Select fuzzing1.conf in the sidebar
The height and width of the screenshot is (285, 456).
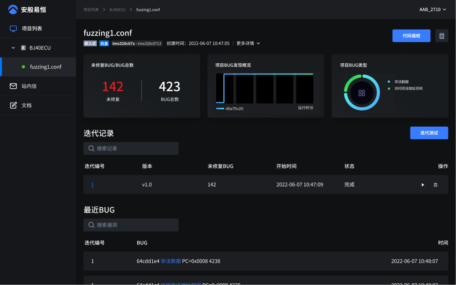(46, 67)
